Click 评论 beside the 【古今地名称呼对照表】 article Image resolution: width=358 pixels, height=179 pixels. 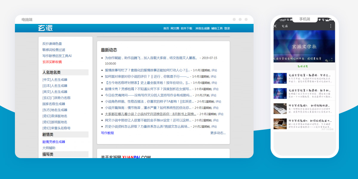pyautogui.click(x=214, y=83)
